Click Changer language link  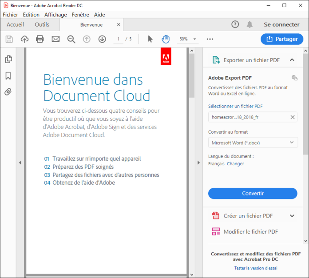click(235, 163)
